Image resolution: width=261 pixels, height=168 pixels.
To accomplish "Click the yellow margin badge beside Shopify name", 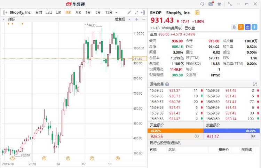I will pyautogui.click(x=197, y=13).
